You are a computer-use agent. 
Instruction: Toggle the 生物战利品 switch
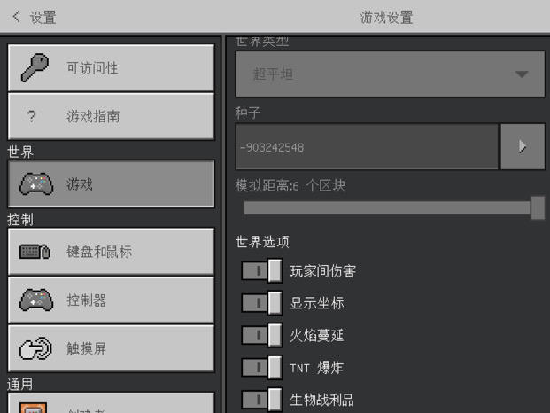point(261,400)
